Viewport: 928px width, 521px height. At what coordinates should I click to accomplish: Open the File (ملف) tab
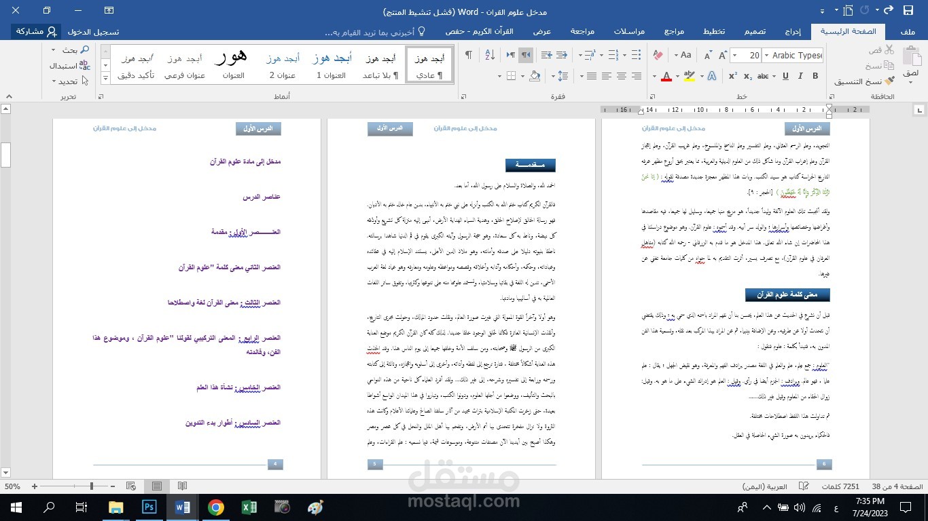(908, 32)
